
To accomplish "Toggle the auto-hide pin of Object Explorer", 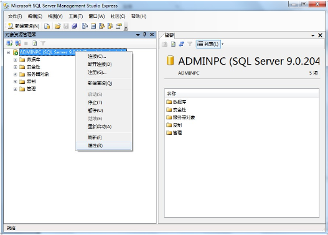I will pos(144,34).
